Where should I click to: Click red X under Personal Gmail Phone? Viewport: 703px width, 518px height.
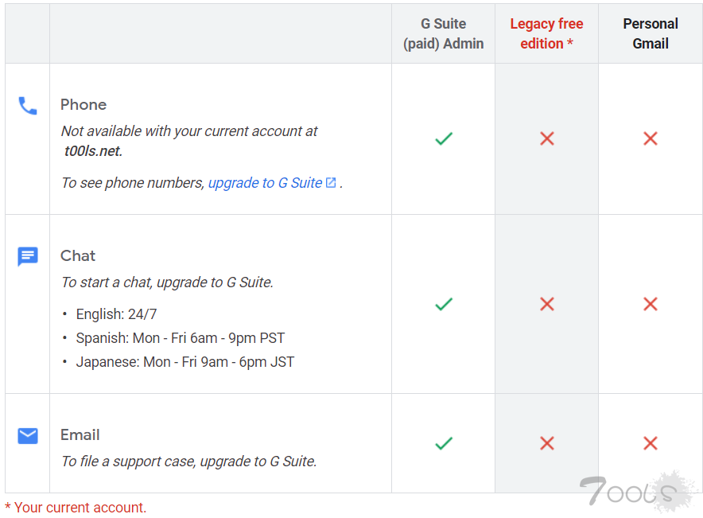pyautogui.click(x=651, y=138)
